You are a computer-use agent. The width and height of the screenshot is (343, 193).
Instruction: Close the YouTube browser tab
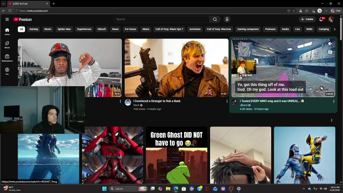pyautogui.click(x=47, y=4)
